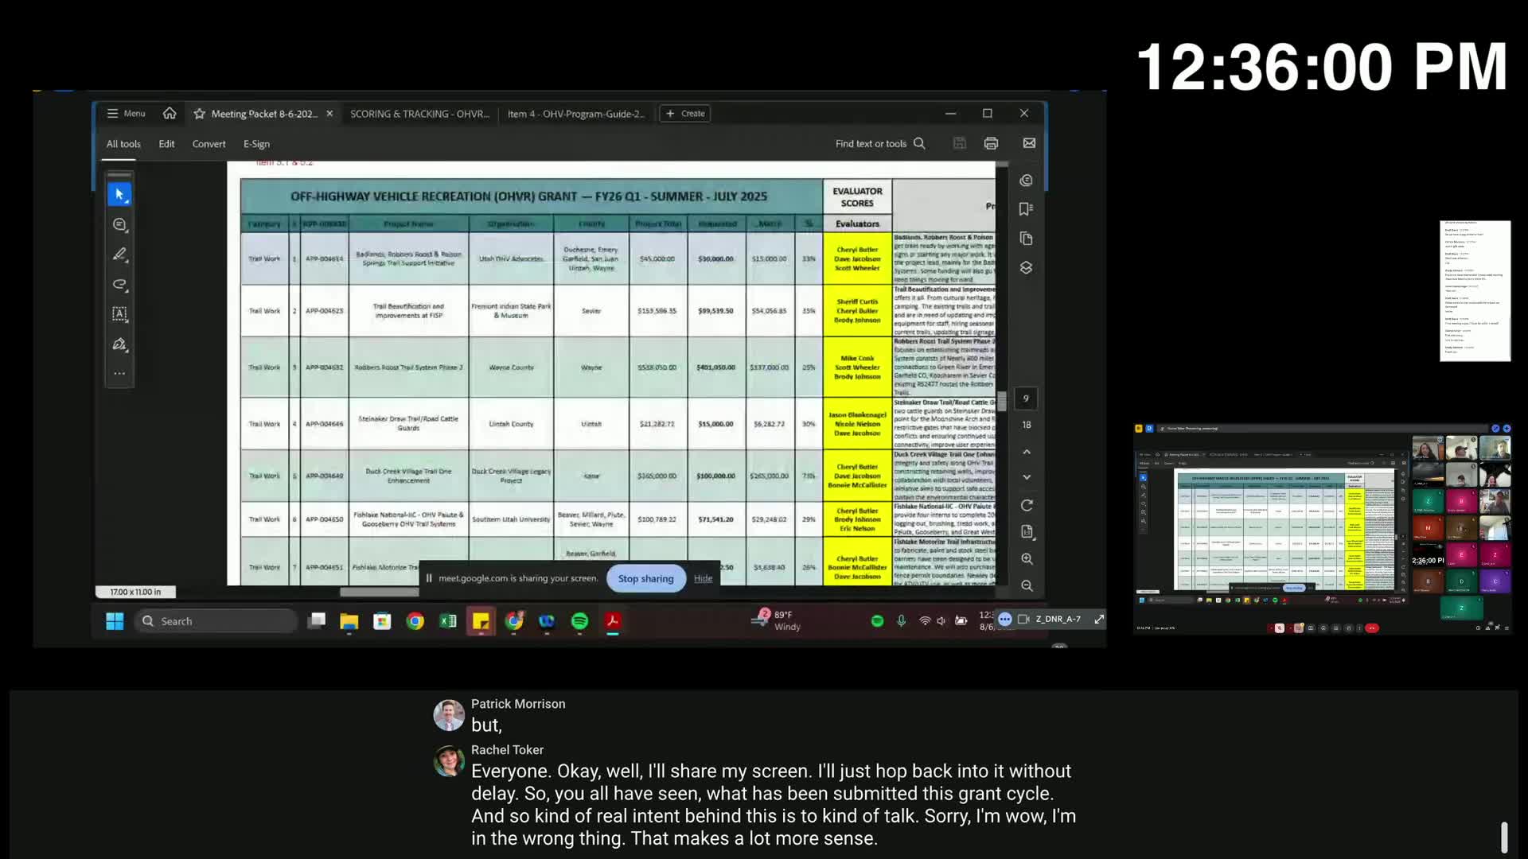Go to previous page with up chevron
This screenshot has height=859, width=1528.
(1027, 452)
